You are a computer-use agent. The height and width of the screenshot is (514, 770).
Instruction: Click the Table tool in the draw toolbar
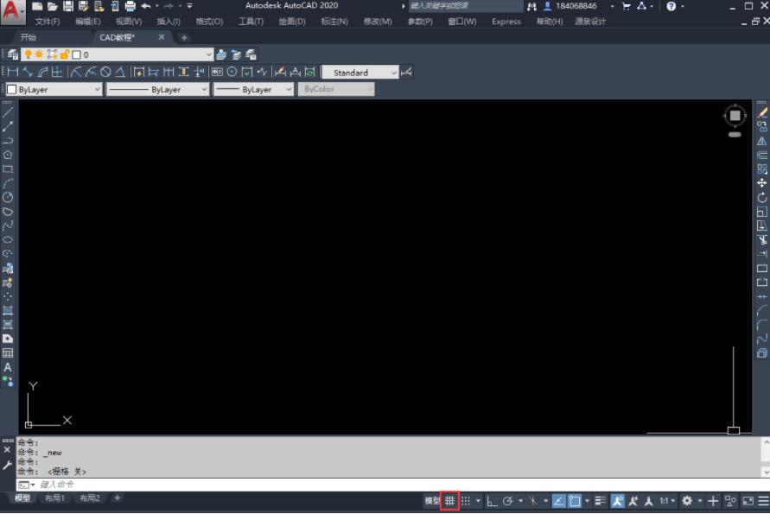[8, 353]
